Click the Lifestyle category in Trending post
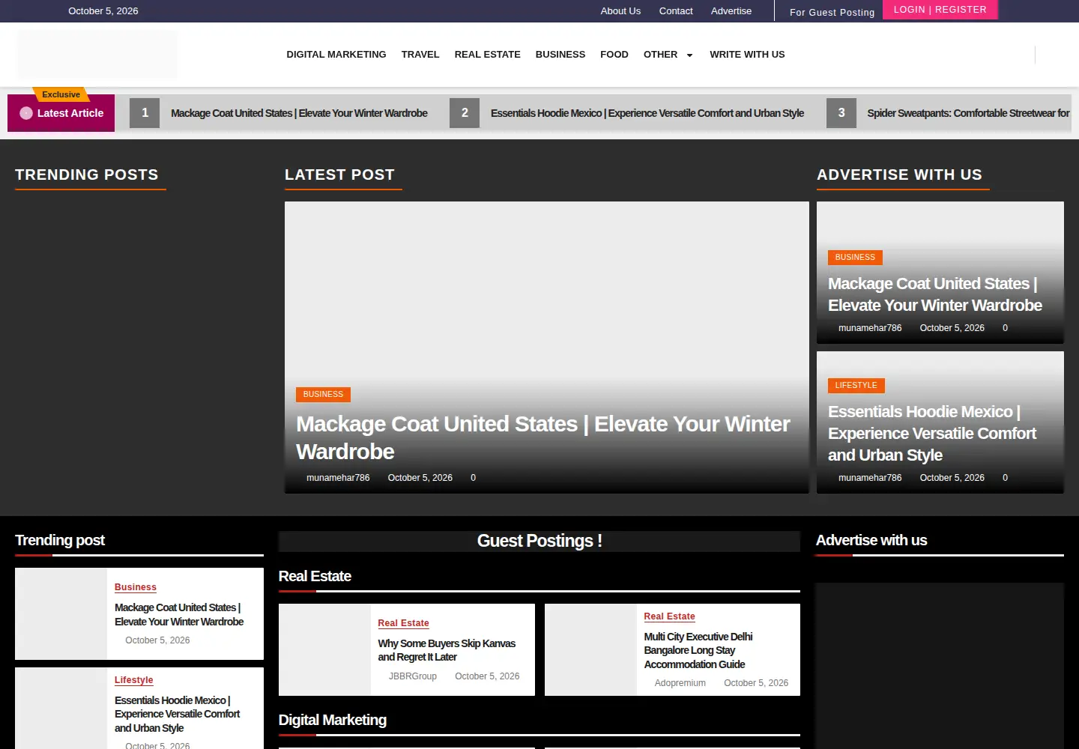This screenshot has width=1079, height=749. point(134,680)
